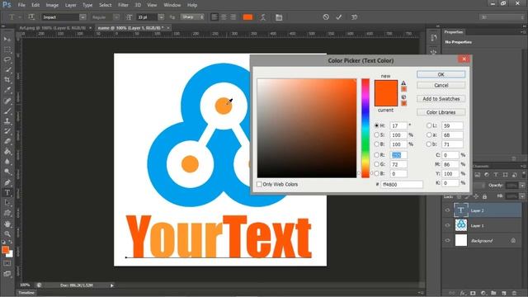The width and height of the screenshot is (528, 297).
Task: Open the character panel toggle icon
Action: (279, 17)
